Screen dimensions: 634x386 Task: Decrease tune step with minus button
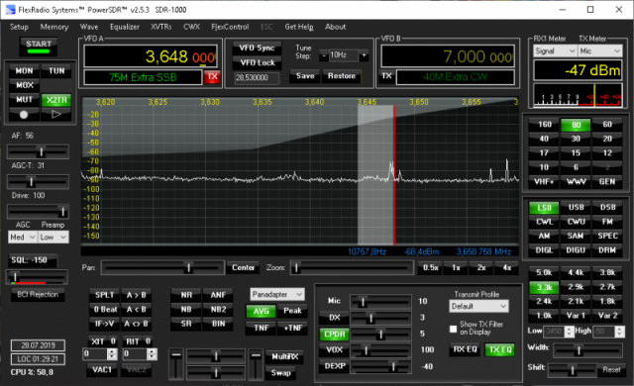pyautogui.click(x=324, y=55)
